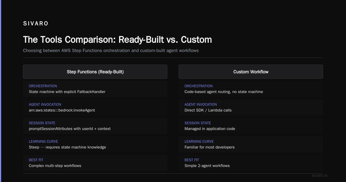Click 'Simple 2-agent workflows' text
Viewport: 346px width, 182px height.
207,166
